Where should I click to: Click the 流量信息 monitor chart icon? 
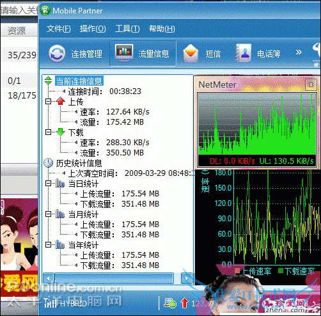124,52
